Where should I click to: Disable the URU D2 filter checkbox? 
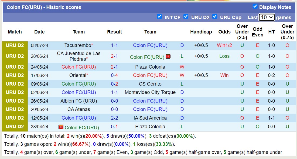point(186,16)
